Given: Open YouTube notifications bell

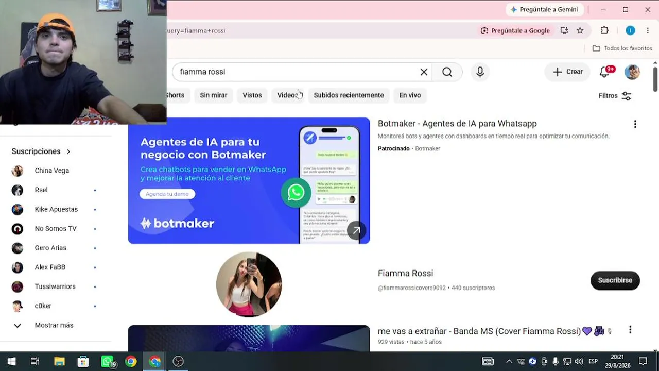Looking at the screenshot, I should (x=605, y=72).
